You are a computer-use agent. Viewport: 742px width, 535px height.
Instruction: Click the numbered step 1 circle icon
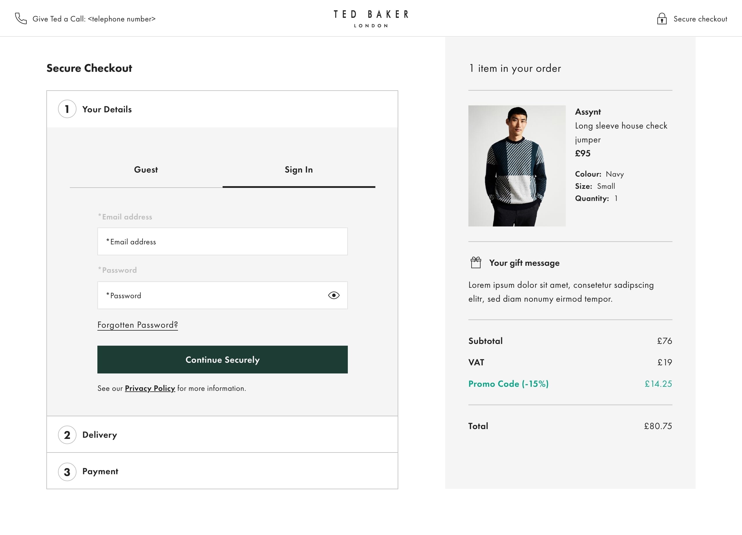[67, 109]
